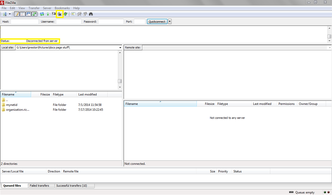Switch to the Failed transfers tab
332x195 pixels.
[39, 186]
